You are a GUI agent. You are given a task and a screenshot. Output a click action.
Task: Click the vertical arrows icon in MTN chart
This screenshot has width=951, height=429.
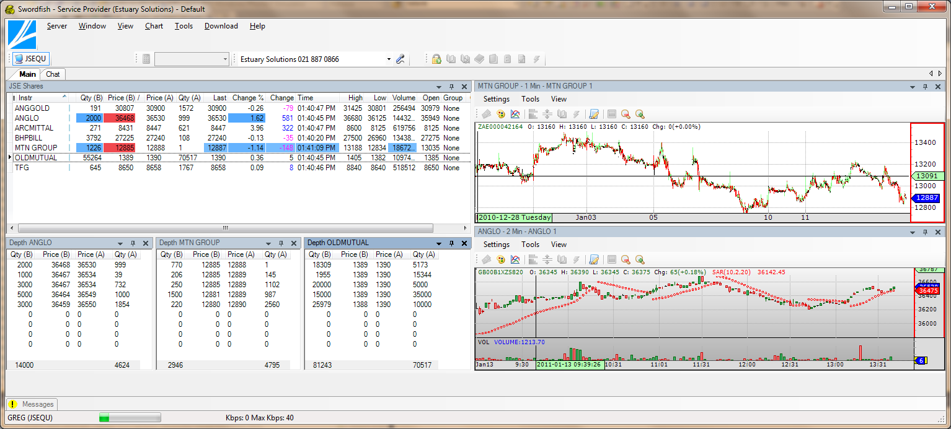coord(547,114)
